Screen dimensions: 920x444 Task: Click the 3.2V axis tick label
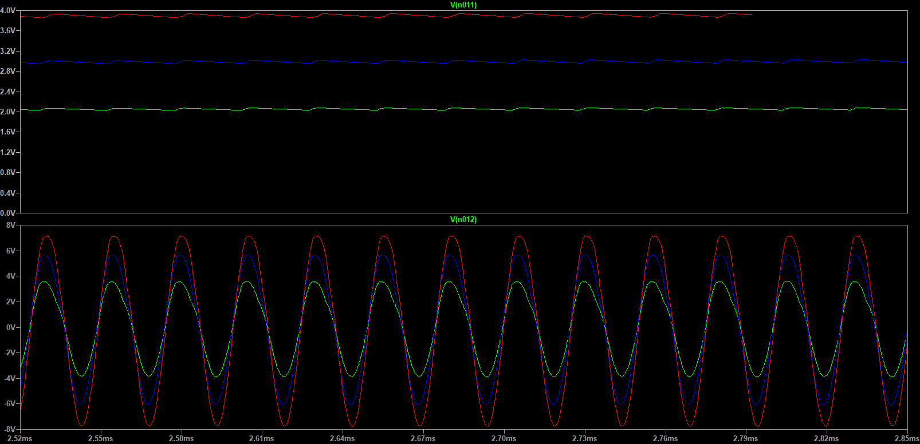[x=8, y=51]
